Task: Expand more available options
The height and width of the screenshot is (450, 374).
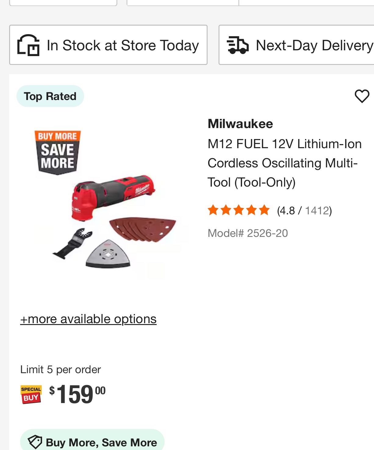Action: (x=88, y=319)
